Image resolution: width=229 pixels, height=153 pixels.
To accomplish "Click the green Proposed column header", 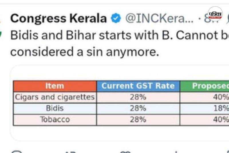I will pos(210,86).
